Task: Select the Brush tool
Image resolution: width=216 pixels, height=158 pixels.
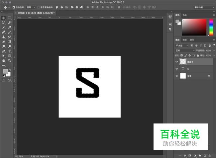Action: (x=10, y=32)
